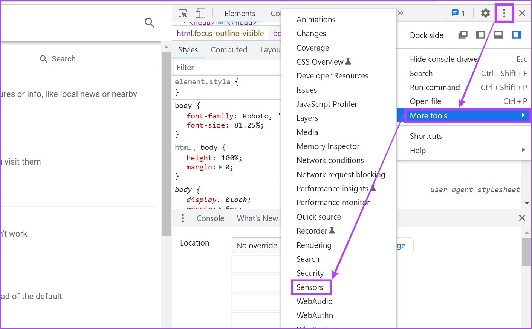The width and height of the screenshot is (532, 329).
Task: Select the inspect element cursor tool
Action: 182,13
